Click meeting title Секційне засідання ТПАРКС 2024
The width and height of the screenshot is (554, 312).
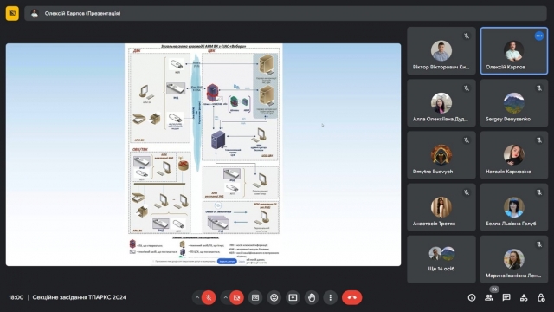click(x=79, y=297)
